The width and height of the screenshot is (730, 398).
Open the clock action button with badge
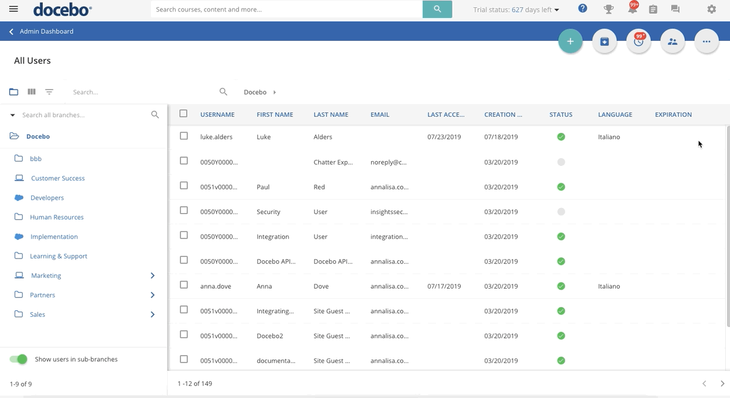click(639, 41)
